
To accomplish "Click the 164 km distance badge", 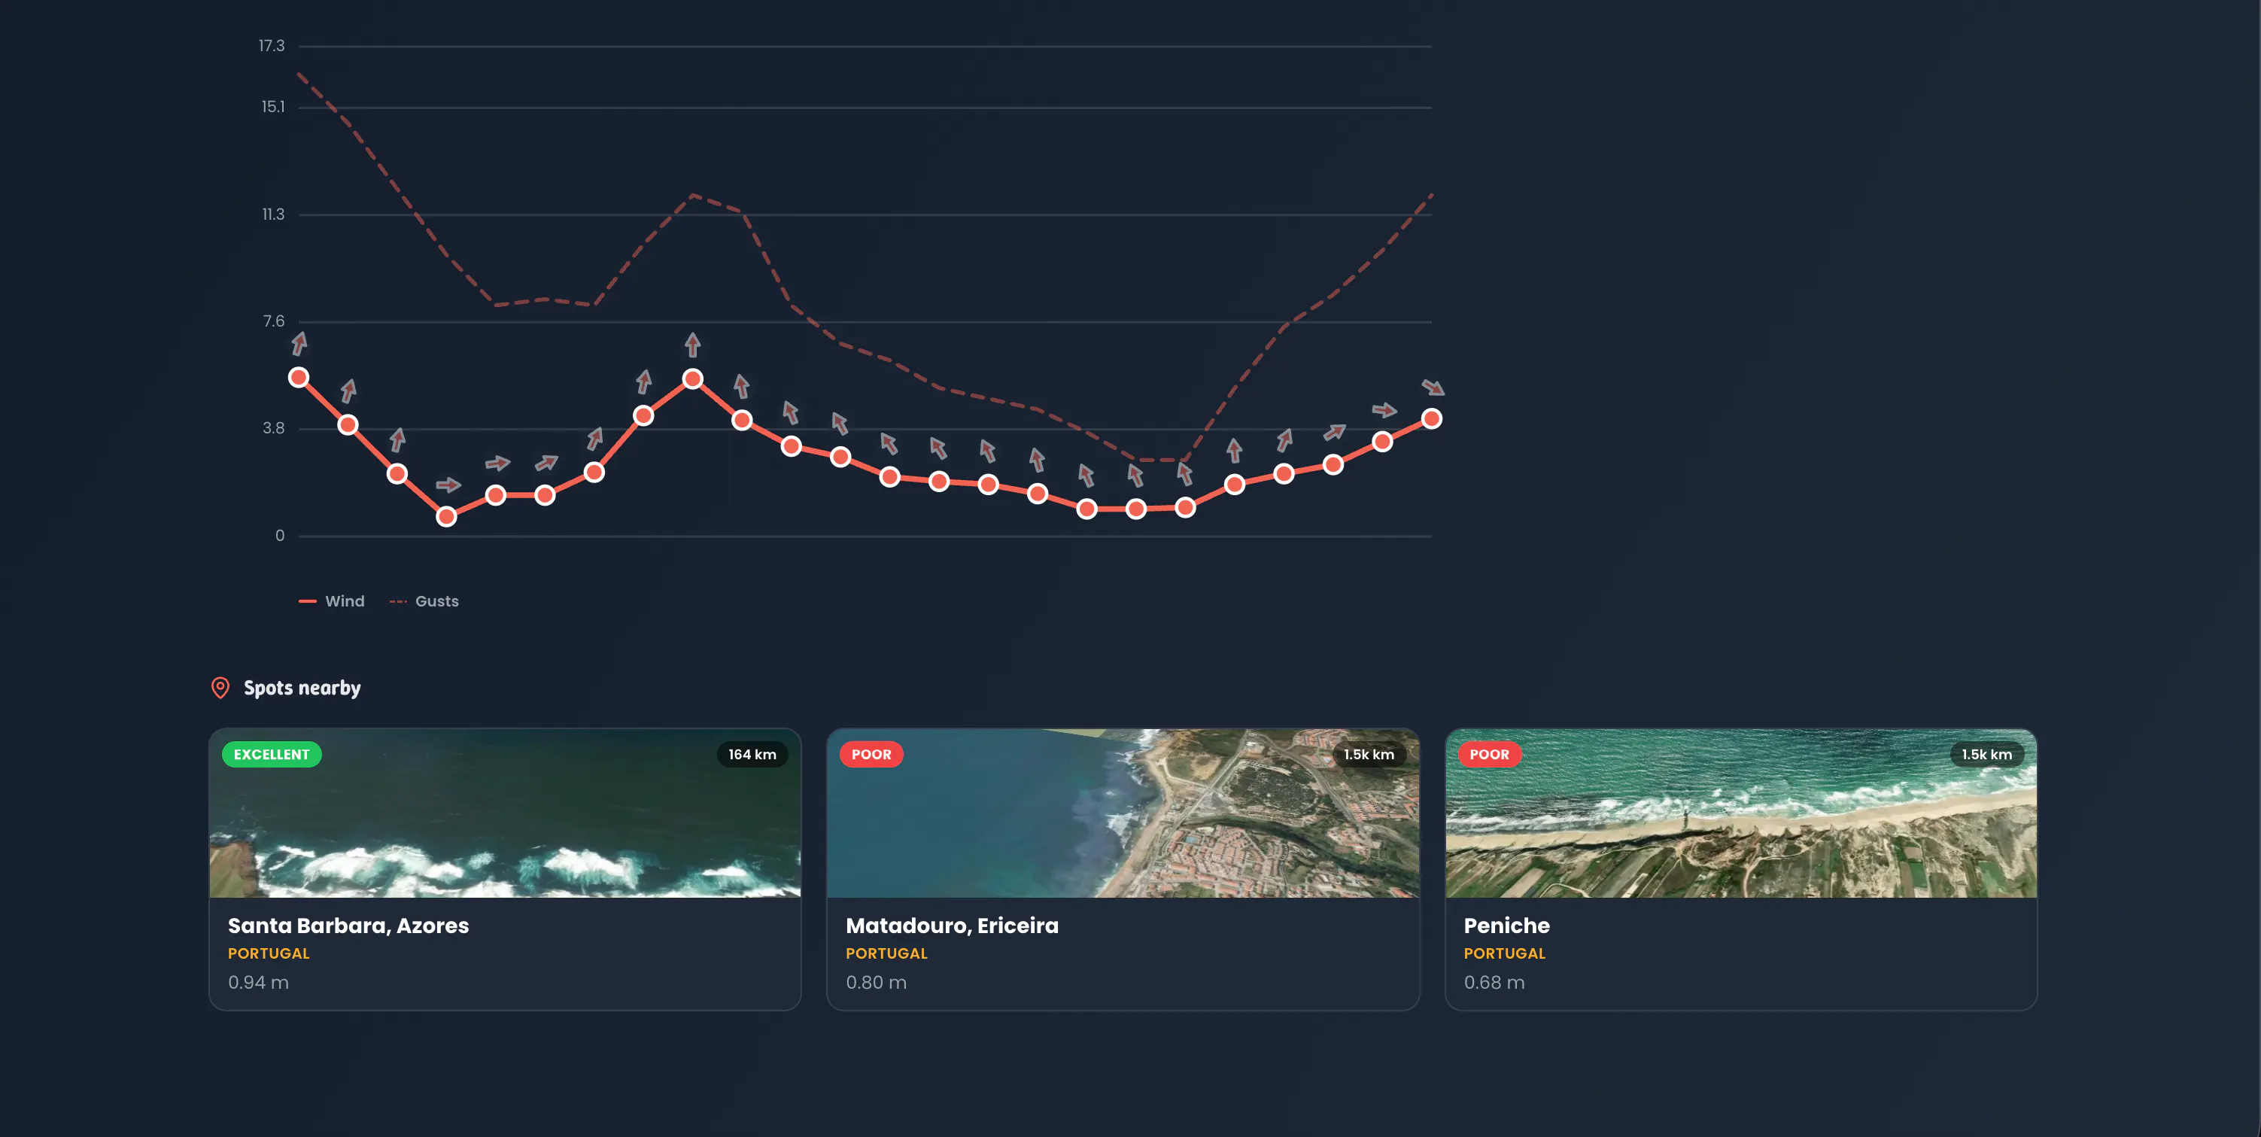I will [x=752, y=754].
